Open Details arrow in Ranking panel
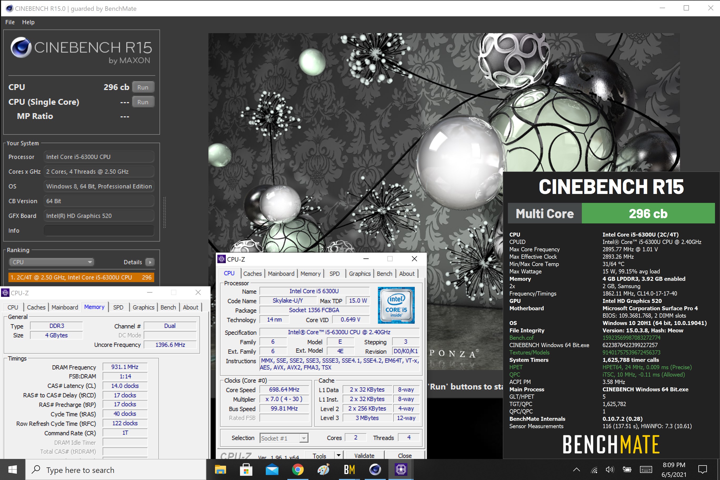 click(150, 262)
